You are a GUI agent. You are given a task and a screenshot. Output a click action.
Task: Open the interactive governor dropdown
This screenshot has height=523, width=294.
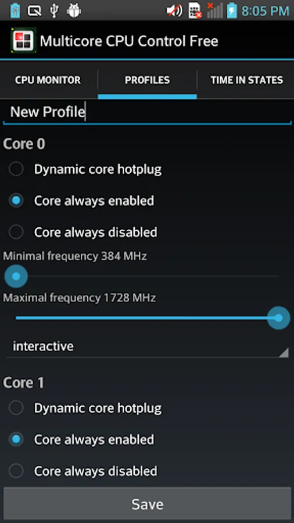147,346
